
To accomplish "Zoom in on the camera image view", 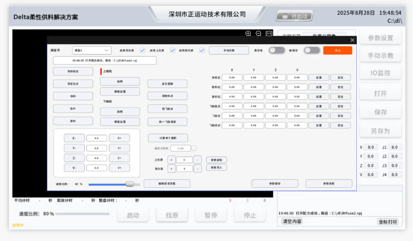I will [x=248, y=34].
